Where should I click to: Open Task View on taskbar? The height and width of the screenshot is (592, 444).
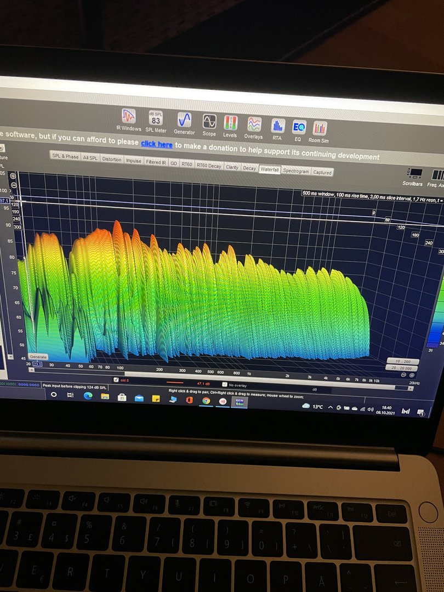click(70, 395)
